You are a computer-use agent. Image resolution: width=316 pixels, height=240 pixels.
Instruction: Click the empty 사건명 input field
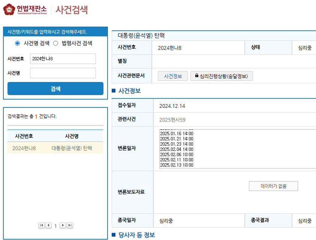(x=63, y=73)
